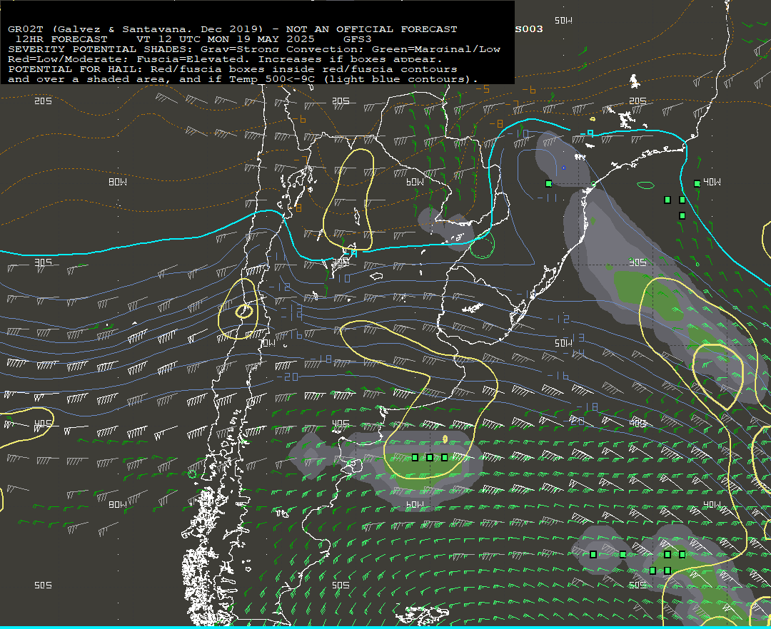Screen dimensions: 771x629
Task: Click the middle green box of the 40S trio
Action: (x=430, y=457)
